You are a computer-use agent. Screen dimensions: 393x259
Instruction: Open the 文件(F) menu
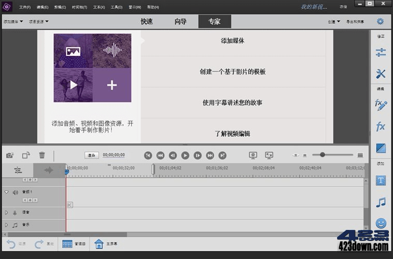(x=25, y=7)
